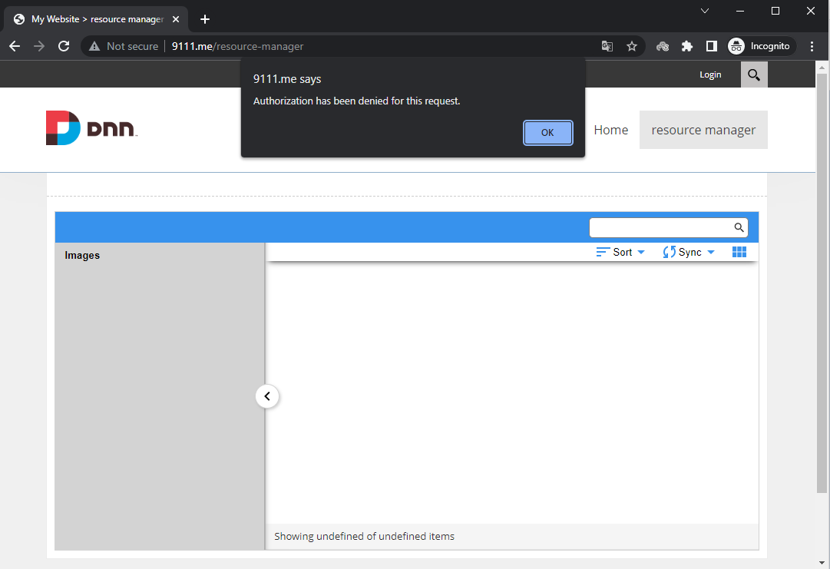Open the site search magnifier next to Login
This screenshot has width=830, height=569.
pyautogui.click(x=753, y=74)
